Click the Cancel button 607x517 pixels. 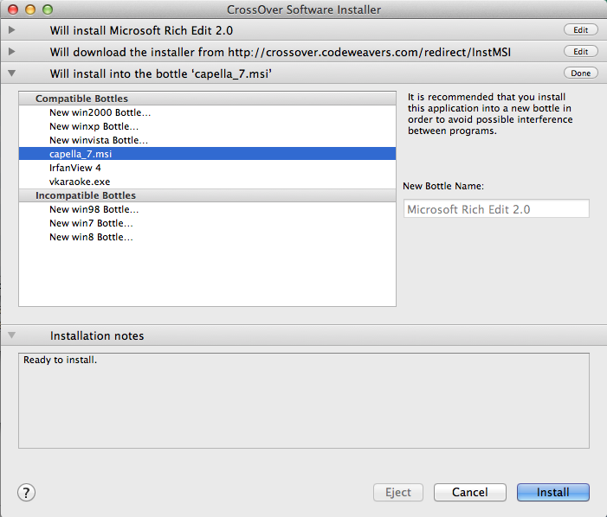tap(470, 492)
